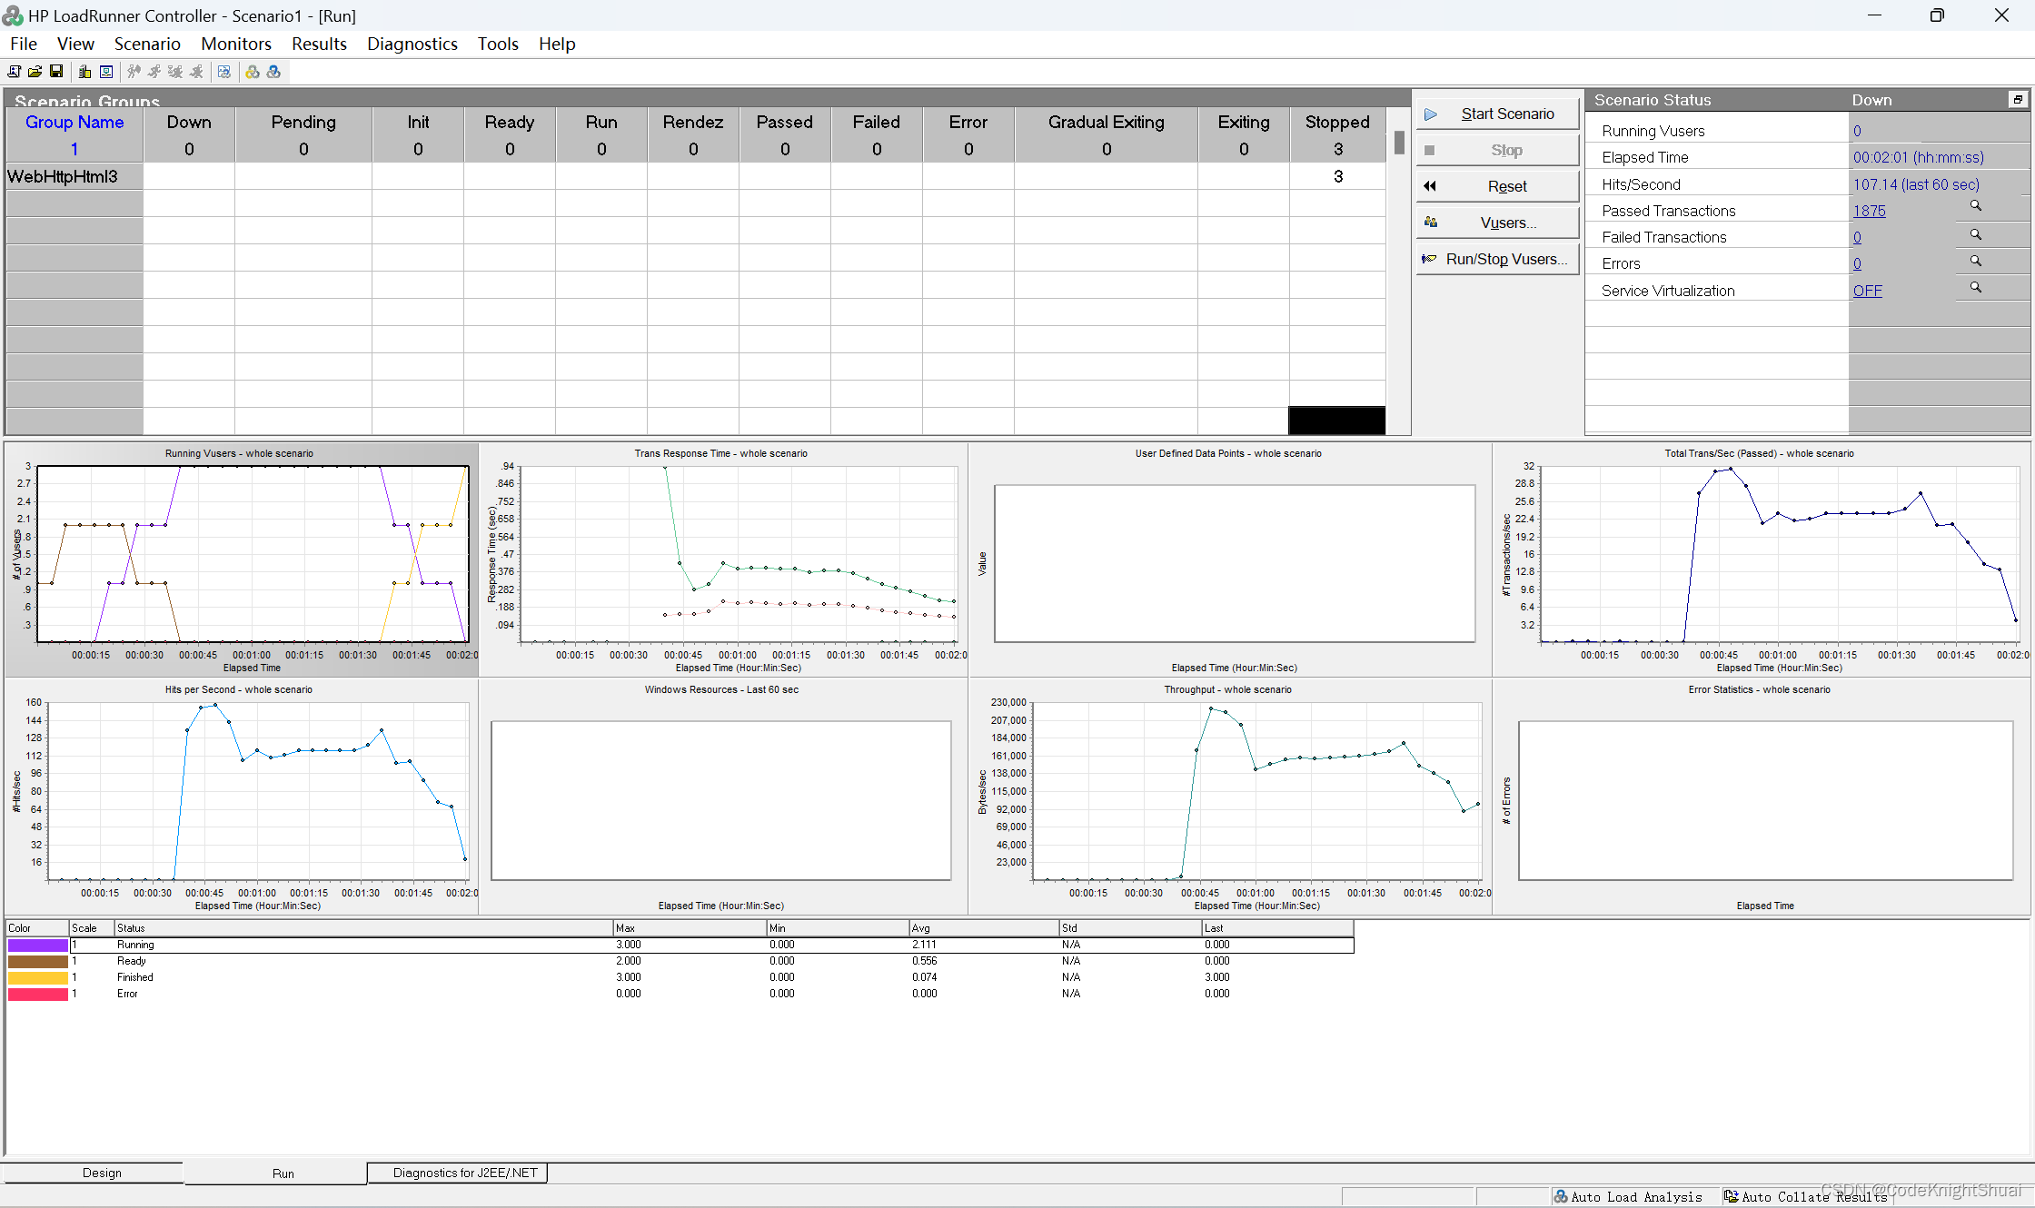Click the Stop button
Viewport: 2035px width, 1208px height.
[x=1497, y=150]
